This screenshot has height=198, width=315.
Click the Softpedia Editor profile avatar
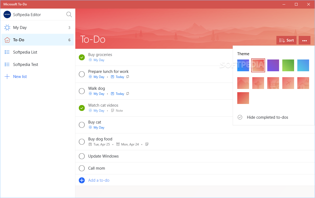(7, 14)
